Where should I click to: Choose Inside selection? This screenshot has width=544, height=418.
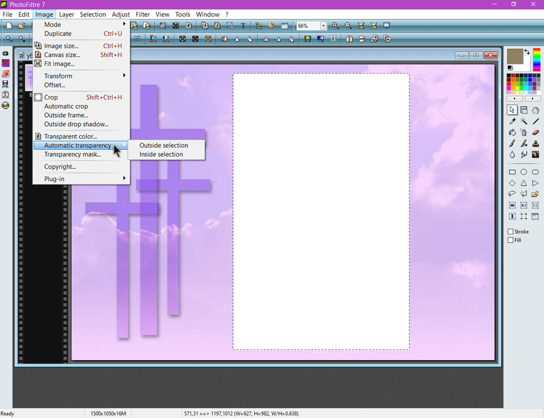click(x=167, y=154)
